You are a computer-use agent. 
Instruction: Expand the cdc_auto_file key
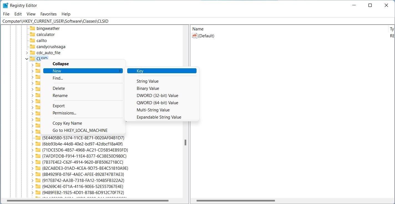[27, 53]
